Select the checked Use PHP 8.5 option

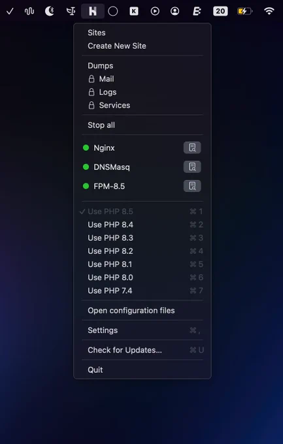(x=142, y=212)
